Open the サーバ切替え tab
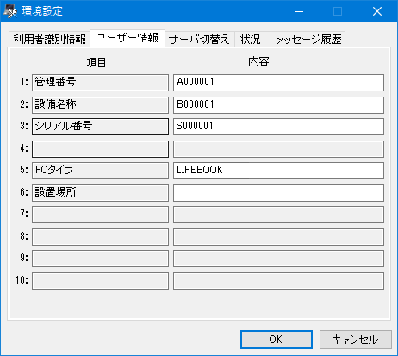 click(x=199, y=39)
